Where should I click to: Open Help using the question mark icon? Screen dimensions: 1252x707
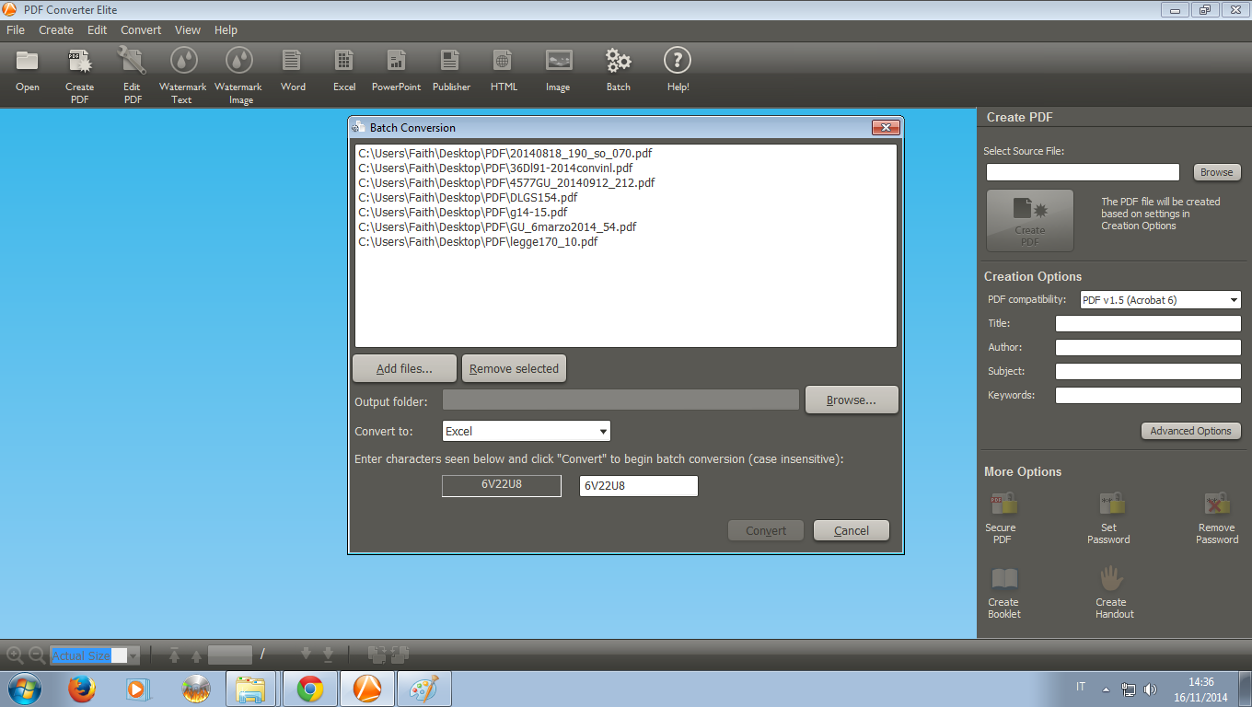678,61
